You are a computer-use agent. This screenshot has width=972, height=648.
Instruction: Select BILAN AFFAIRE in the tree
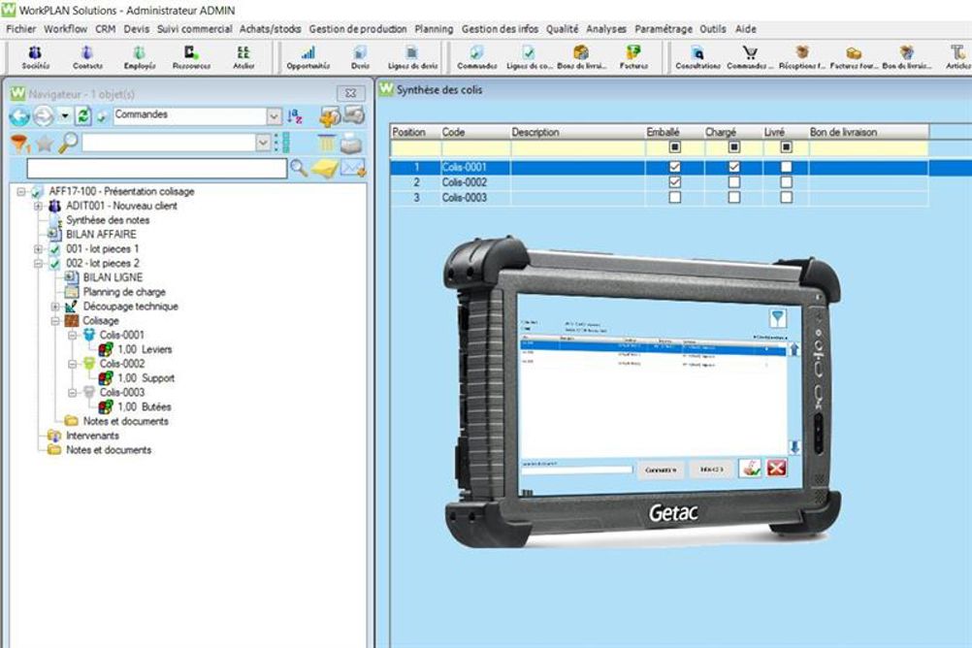coord(101,235)
